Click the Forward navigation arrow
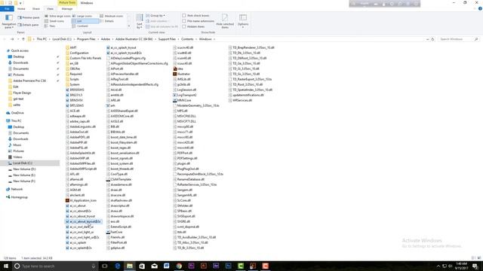The height and width of the screenshot is (271, 483). click(12, 39)
